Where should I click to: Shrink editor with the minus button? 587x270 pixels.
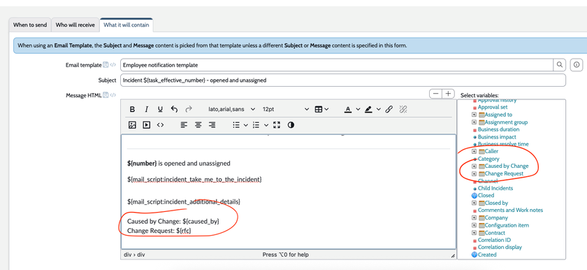pos(435,94)
